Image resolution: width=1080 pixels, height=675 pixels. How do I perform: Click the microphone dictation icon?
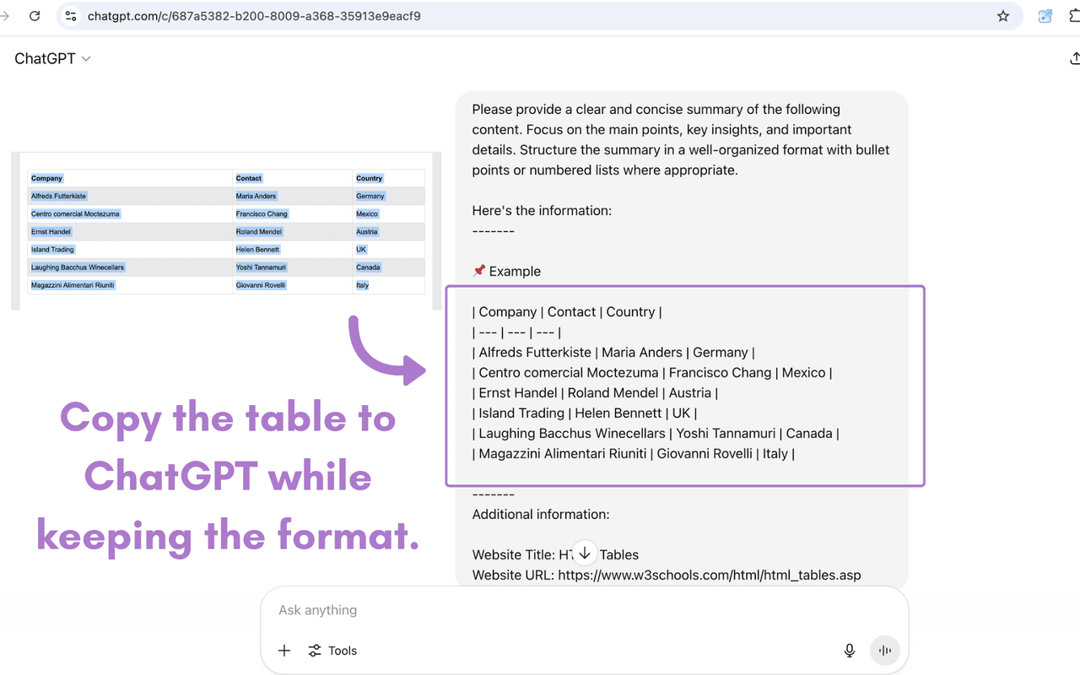coord(850,651)
